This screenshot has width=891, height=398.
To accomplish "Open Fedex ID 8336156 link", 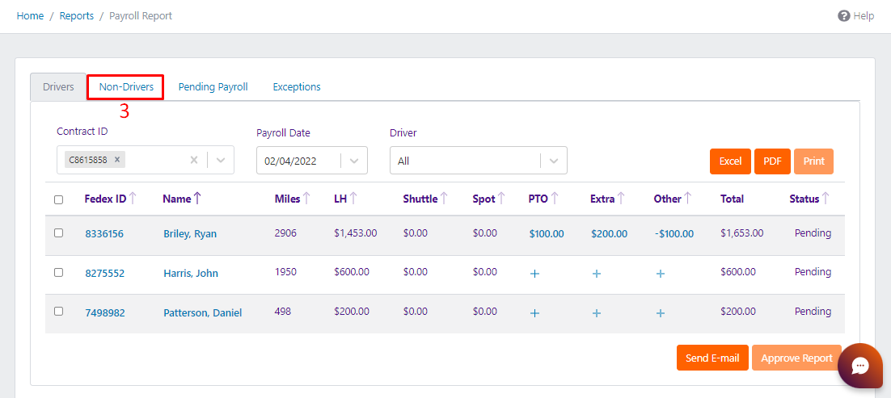I will coord(104,233).
